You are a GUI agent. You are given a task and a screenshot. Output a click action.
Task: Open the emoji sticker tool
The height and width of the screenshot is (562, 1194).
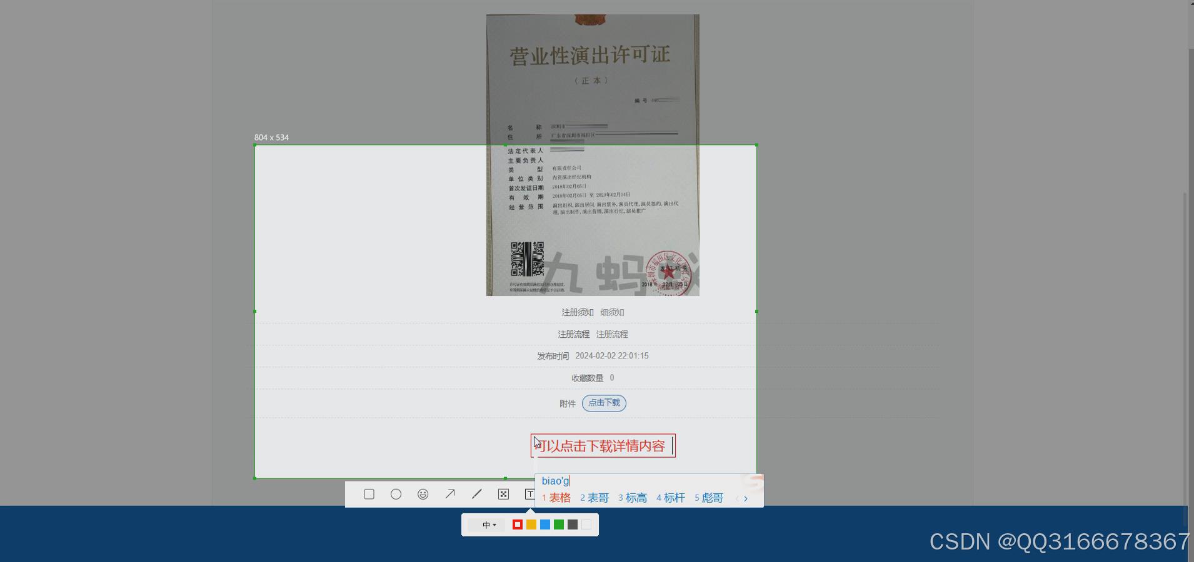[x=423, y=493]
